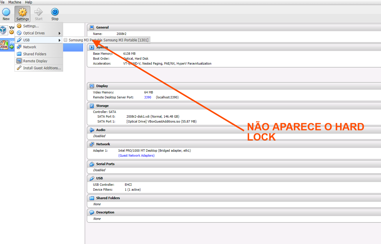Click the USB Controller value "EHCI"
The image size is (381, 244).
[128, 185]
